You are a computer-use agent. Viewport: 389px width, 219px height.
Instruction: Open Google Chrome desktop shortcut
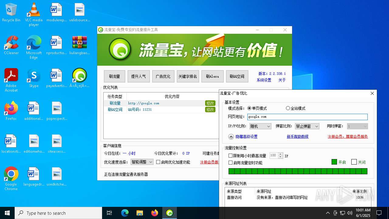tap(11, 179)
